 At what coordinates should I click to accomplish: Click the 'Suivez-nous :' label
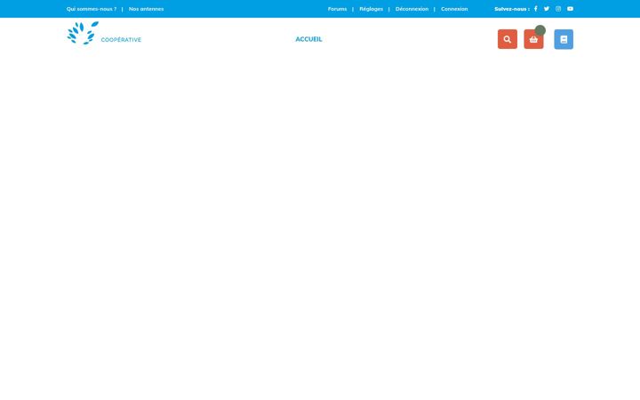pos(512,9)
